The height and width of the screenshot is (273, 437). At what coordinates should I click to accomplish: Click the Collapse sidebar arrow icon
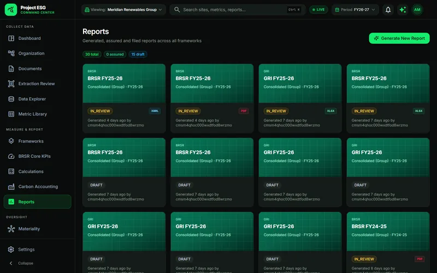11,263
